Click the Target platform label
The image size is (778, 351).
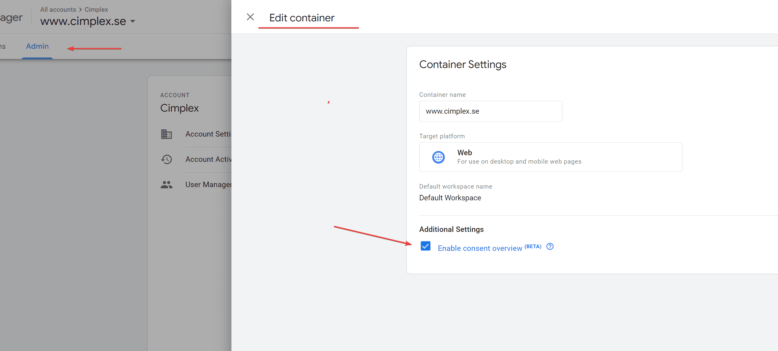[442, 136]
